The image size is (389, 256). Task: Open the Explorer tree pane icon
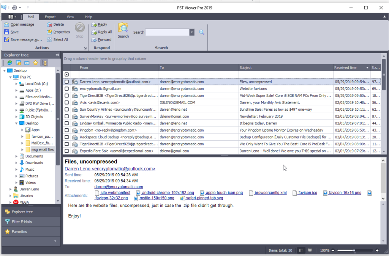pyautogui.click(x=8, y=212)
